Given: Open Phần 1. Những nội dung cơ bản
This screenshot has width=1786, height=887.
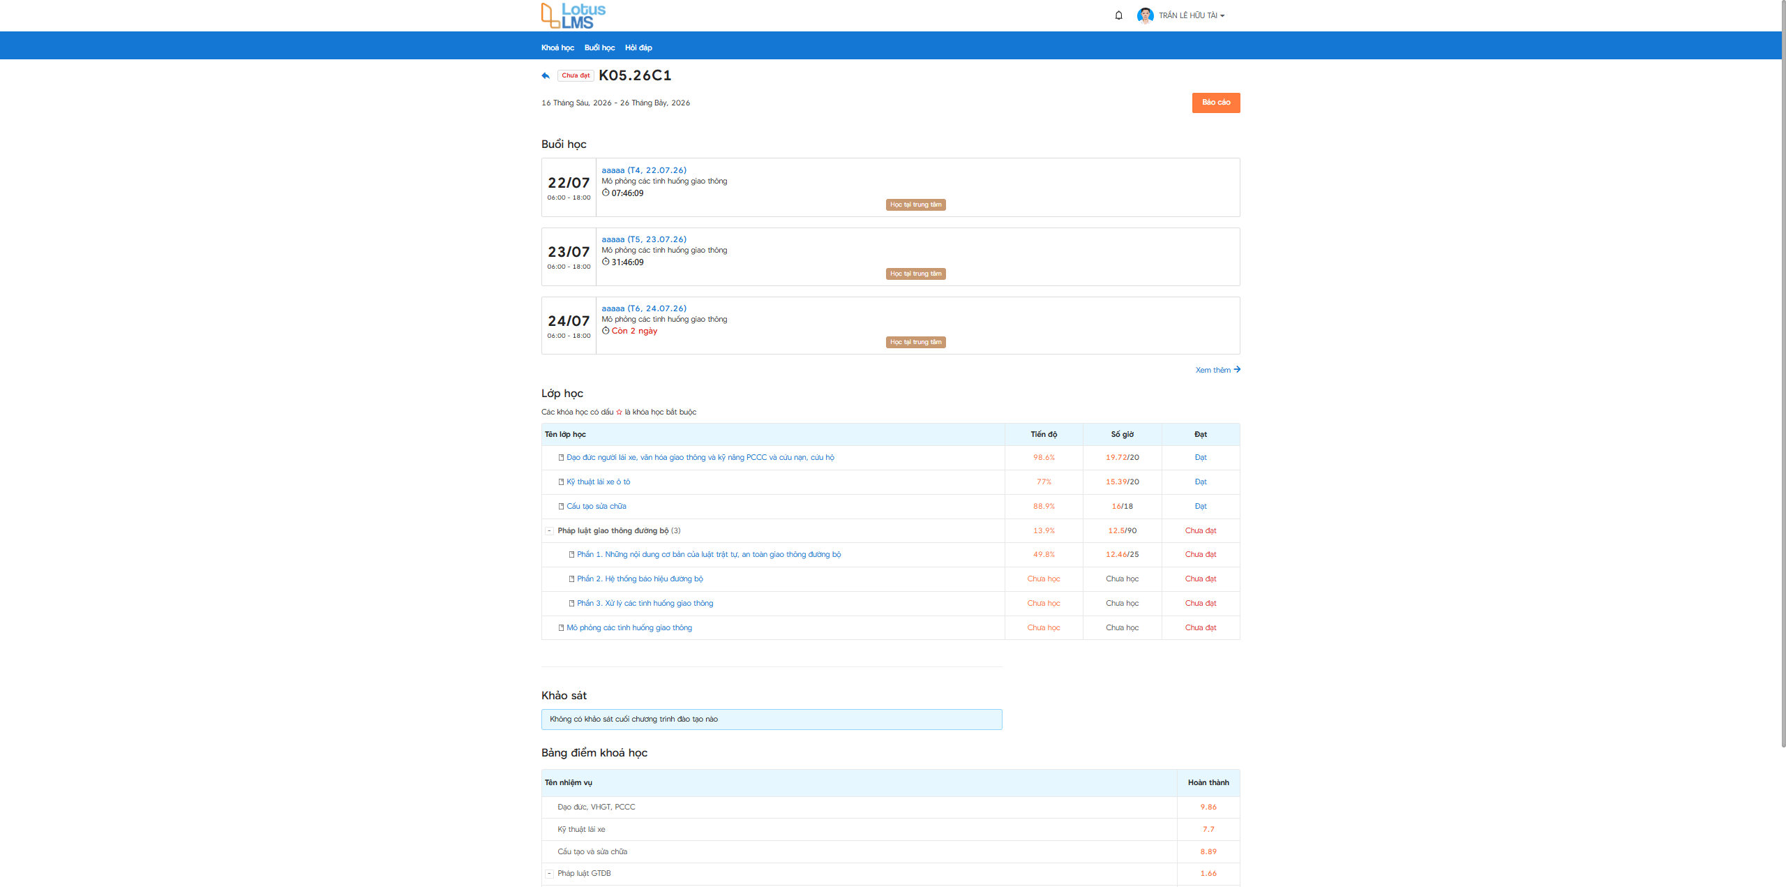Looking at the screenshot, I should click(x=709, y=555).
